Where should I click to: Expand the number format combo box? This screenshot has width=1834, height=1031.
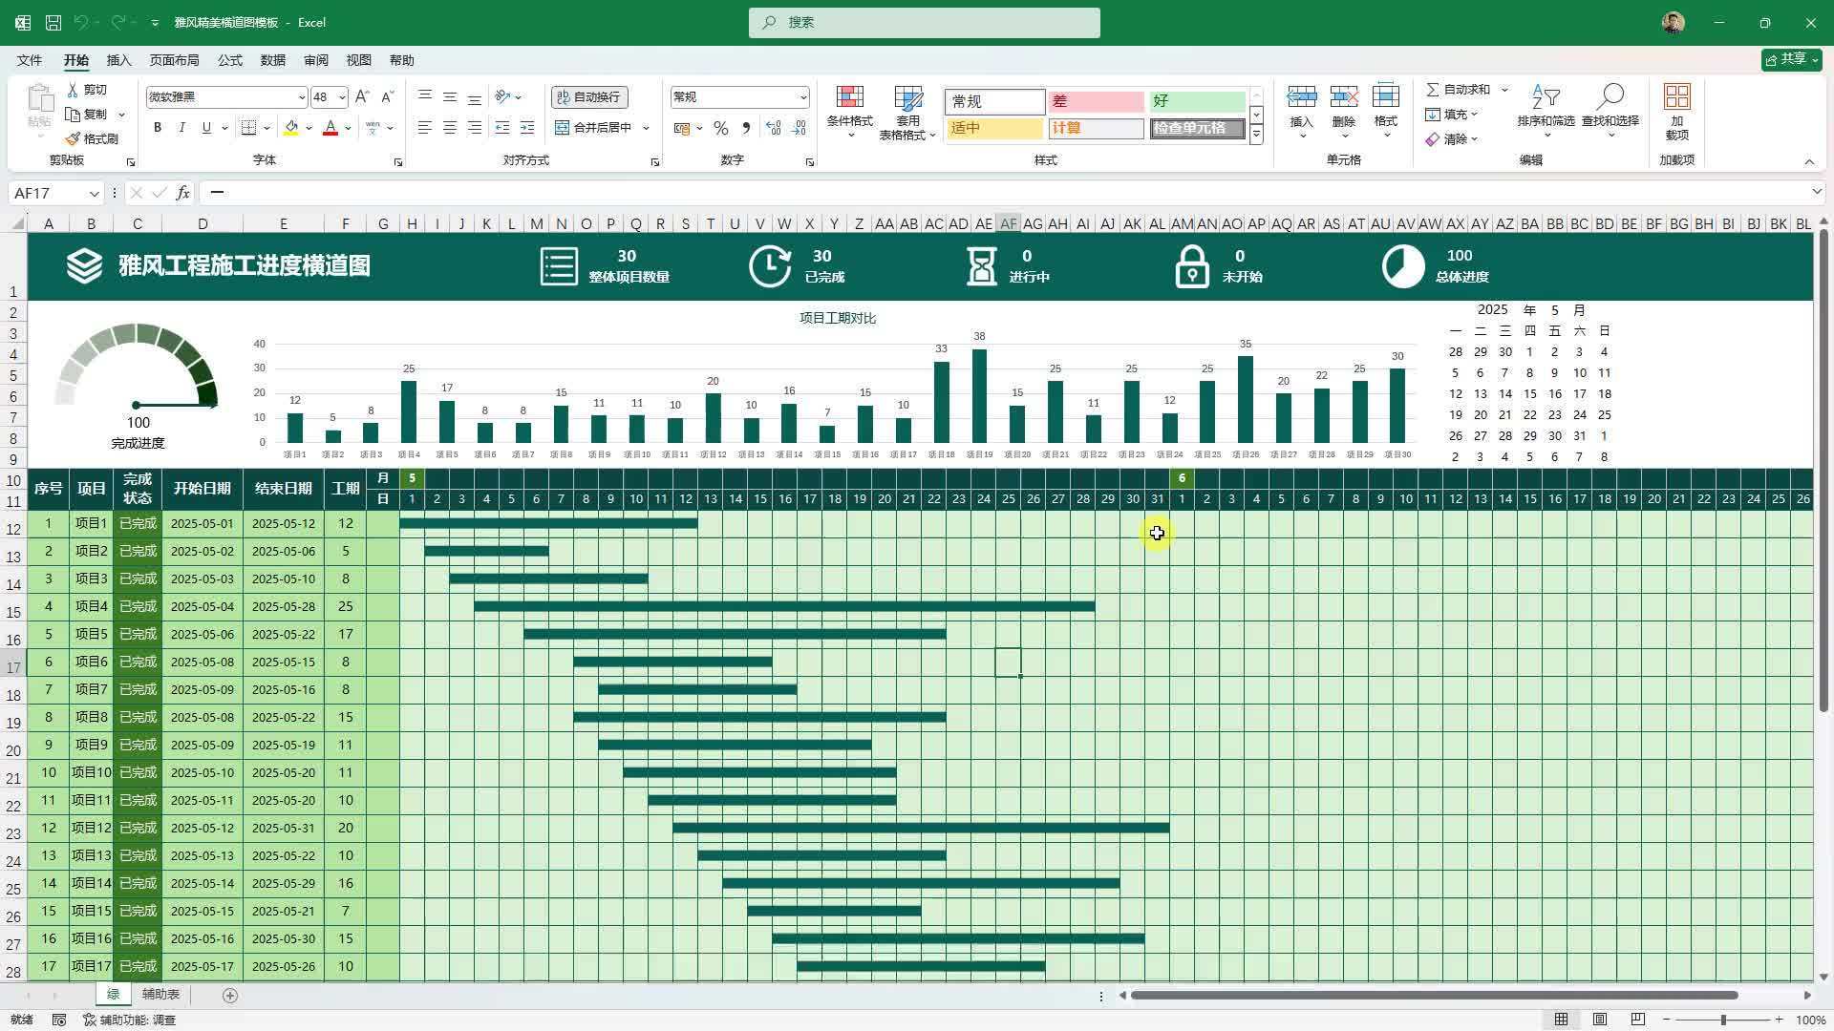(x=802, y=97)
